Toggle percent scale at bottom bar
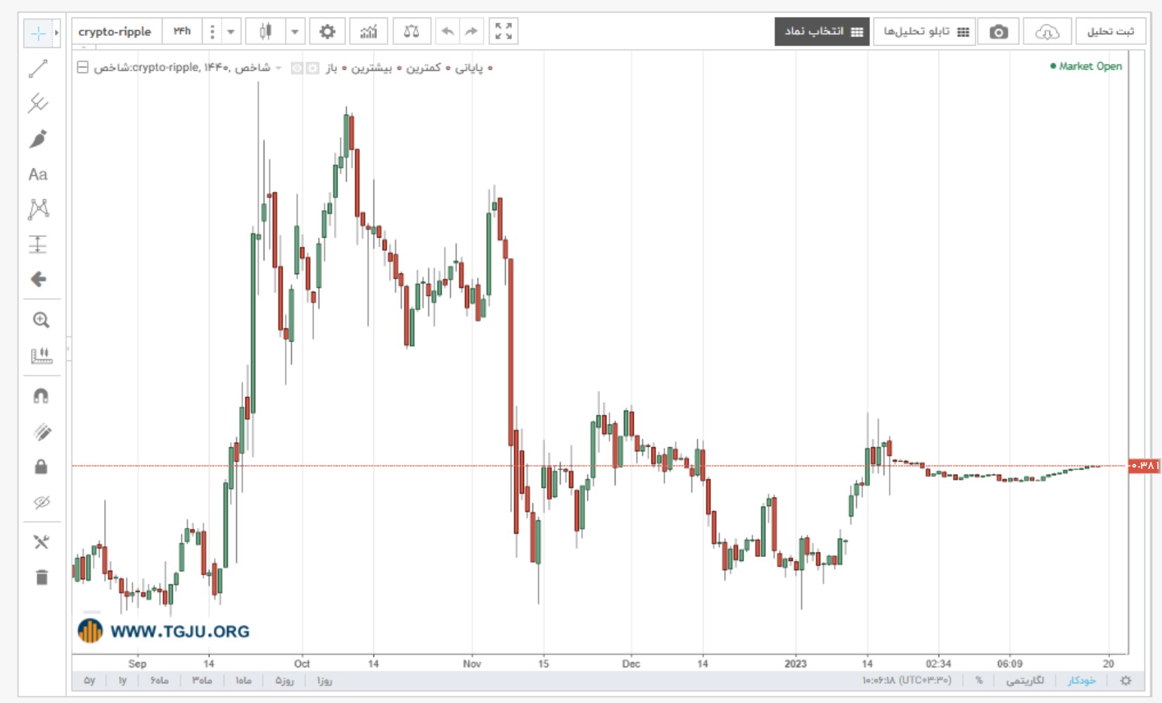 pyautogui.click(x=978, y=681)
